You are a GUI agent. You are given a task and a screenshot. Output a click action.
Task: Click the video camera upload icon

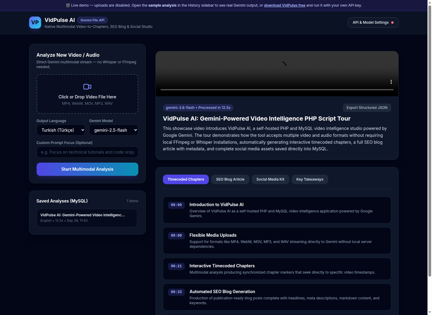pyautogui.click(x=87, y=87)
